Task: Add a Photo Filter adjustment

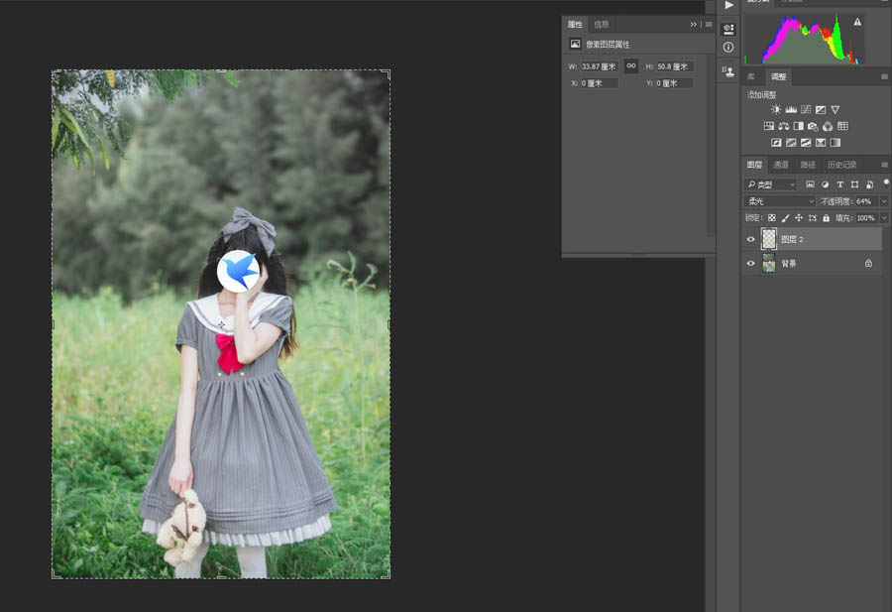Action: 813,126
